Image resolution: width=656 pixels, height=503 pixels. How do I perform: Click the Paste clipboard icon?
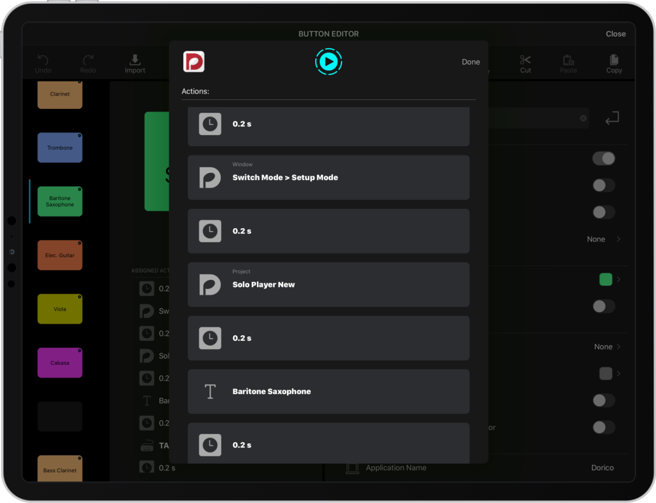(x=568, y=60)
